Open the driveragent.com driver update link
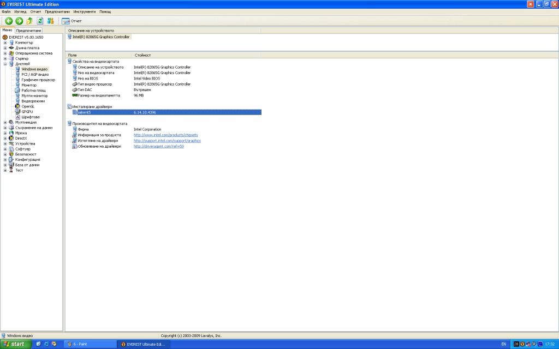The width and height of the screenshot is (559, 349). (159, 146)
